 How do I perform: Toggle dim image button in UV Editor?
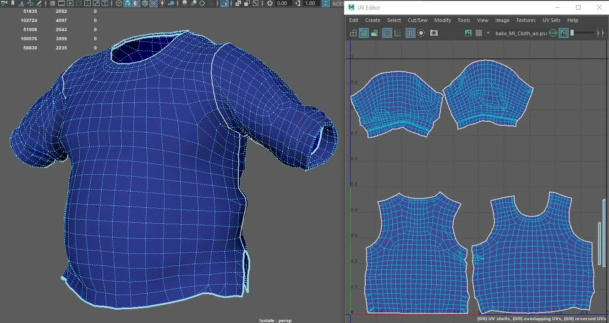(564, 33)
